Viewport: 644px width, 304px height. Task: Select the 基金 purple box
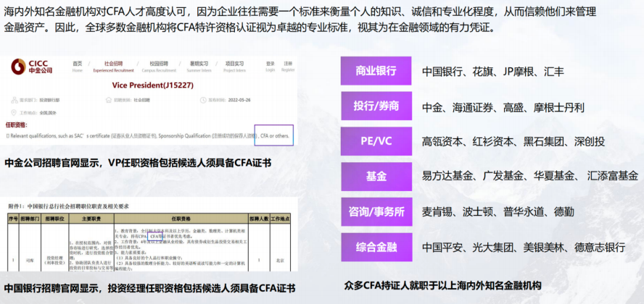click(x=376, y=177)
